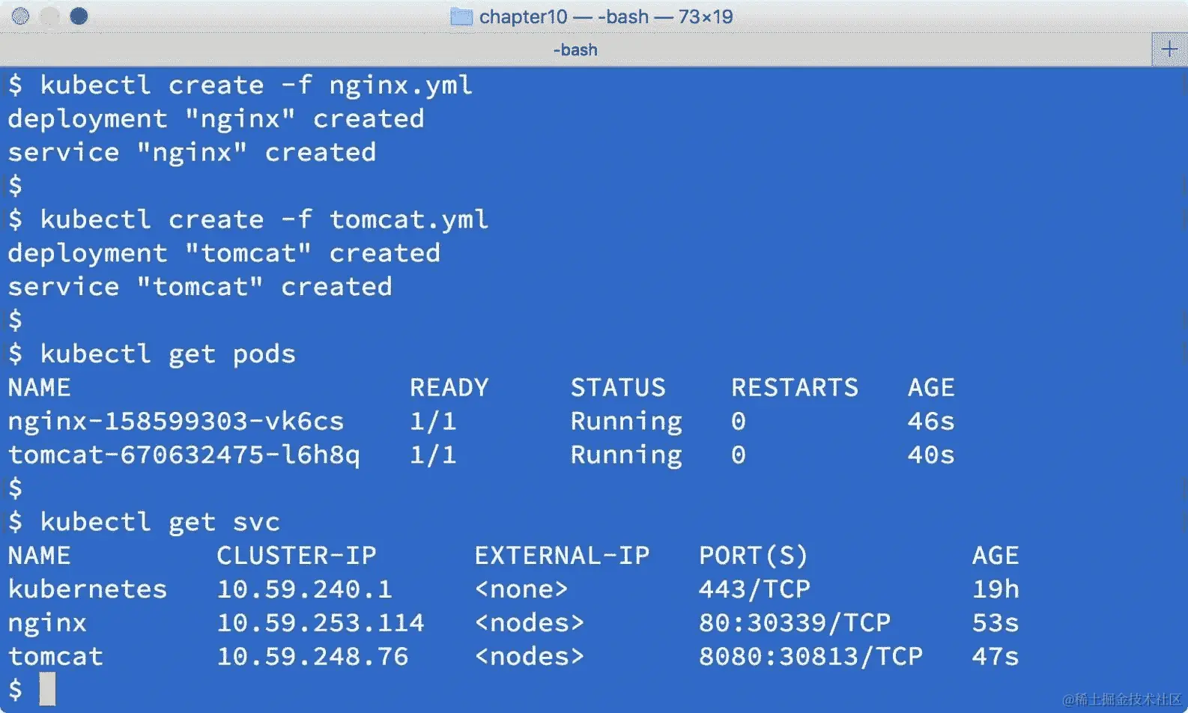Viewport: 1188px width, 713px height.
Task: Click the 47s age value
Action: 995,657
